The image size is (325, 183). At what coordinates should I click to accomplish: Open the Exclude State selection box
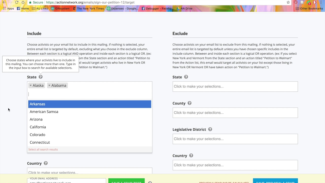pos(235,86)
